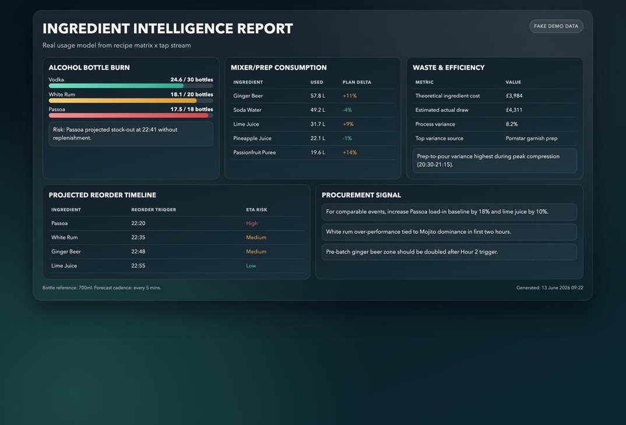Click the Alcohol Bottle Burn panel heading
This screenshot has height=425, width=626.
pyautogui.click(x=89, y=68)
